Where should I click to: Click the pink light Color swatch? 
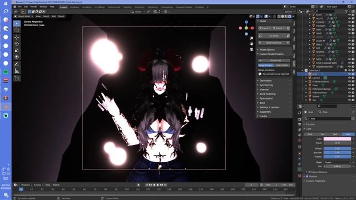point(337,139)
